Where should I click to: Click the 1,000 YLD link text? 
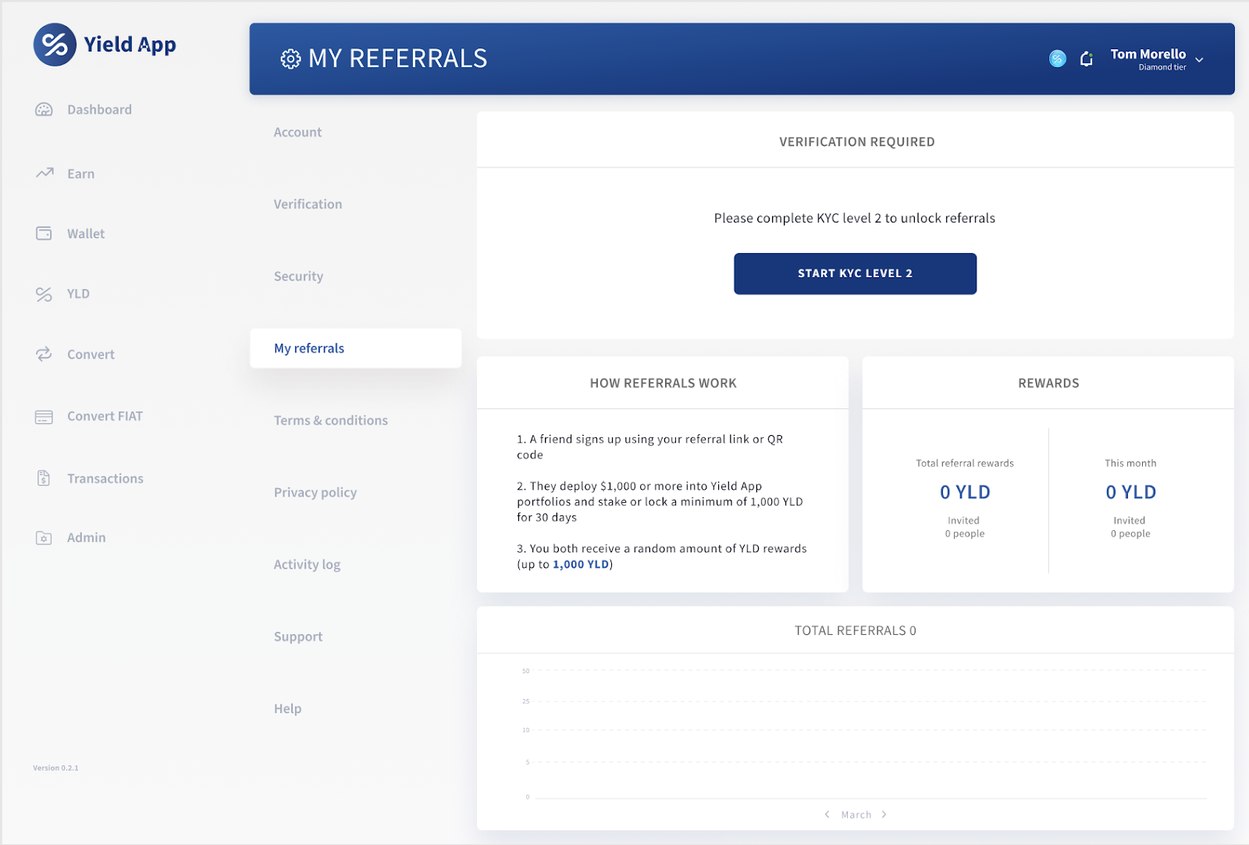pos(581,565)
